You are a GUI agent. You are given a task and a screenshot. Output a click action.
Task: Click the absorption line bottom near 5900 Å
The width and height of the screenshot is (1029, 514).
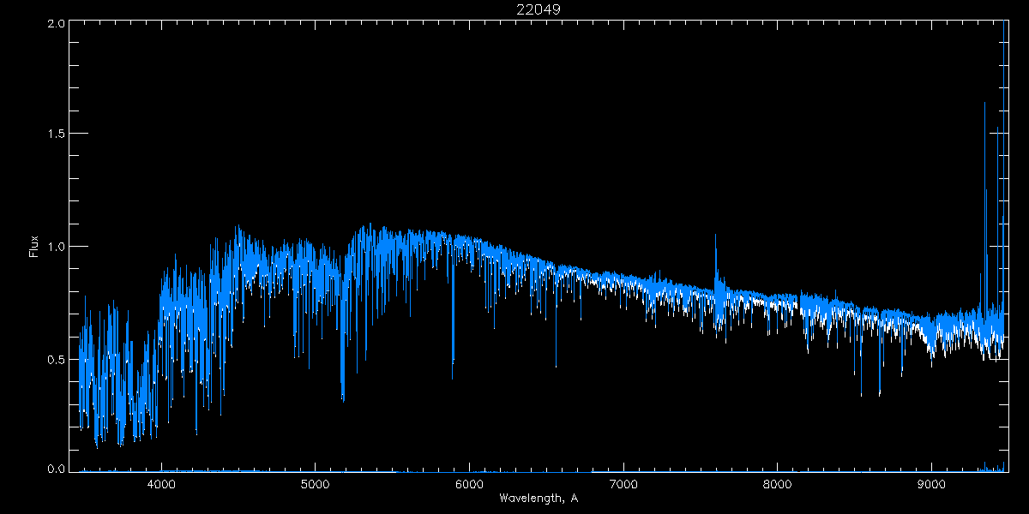click(x=453, y=375)
